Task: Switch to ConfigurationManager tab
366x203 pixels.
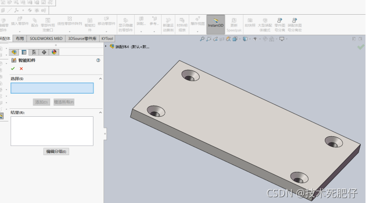Action: click(34, 52)
